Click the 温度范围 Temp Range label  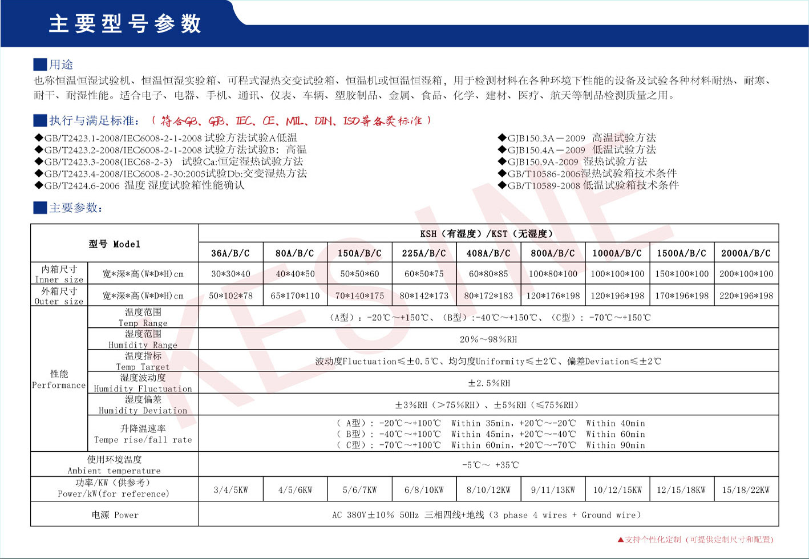143,317
